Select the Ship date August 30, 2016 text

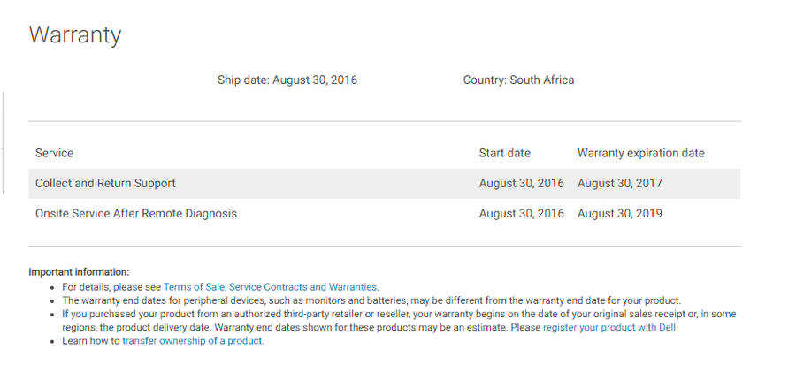[287, 80]
